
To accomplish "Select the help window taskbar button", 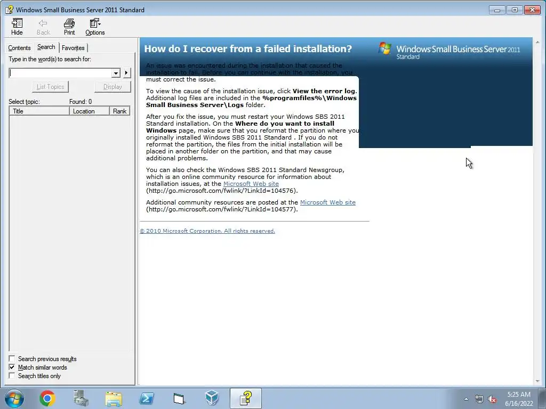I will click(x=246, y=398).
